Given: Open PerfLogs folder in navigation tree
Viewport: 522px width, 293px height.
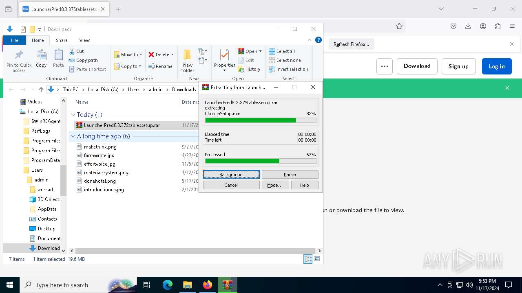Looking at the screenshot, I should [x=40, y=131].
